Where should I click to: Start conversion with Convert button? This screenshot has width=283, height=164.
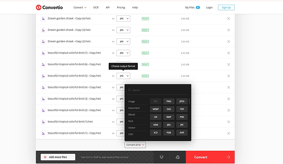[210, 157]
